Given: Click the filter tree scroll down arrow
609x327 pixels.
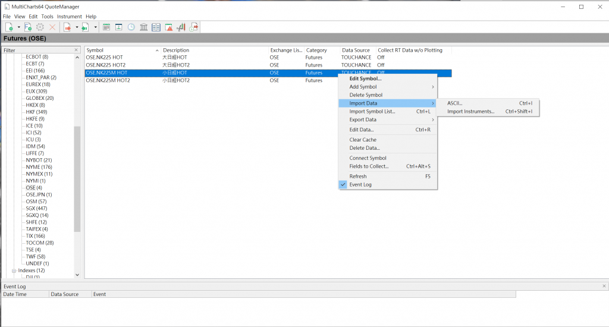Looking at the screenshot, I should click(x=77, y=275).
